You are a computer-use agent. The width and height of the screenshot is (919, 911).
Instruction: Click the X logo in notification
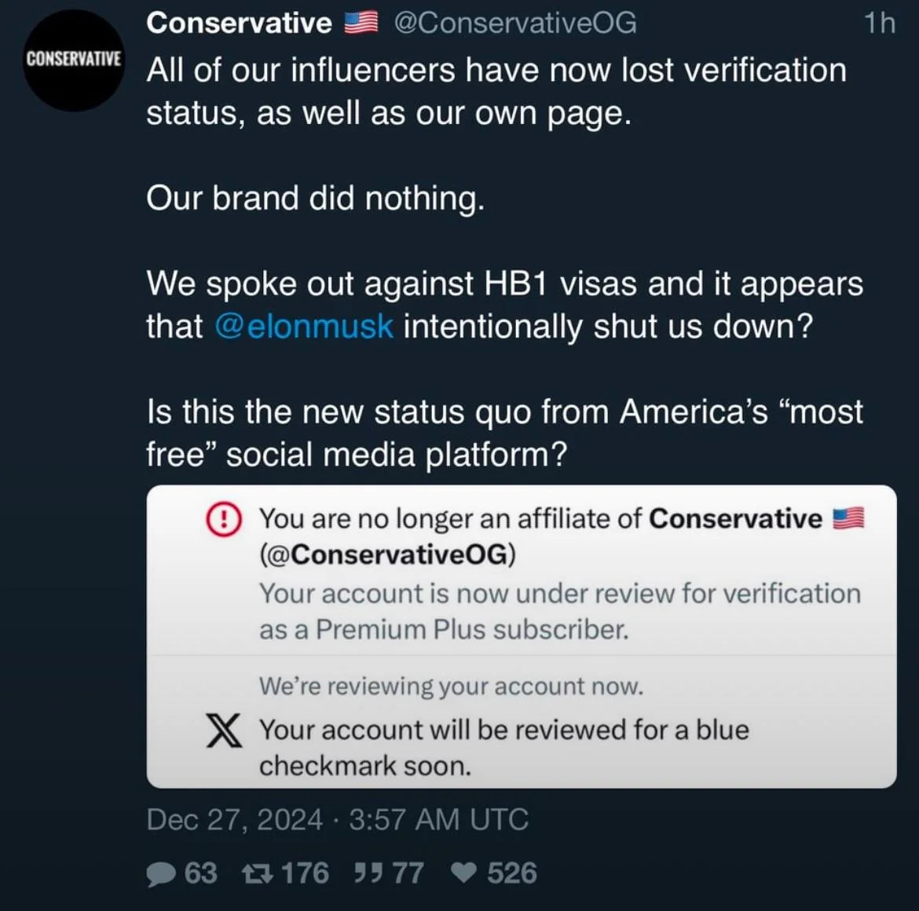(224, 730)
